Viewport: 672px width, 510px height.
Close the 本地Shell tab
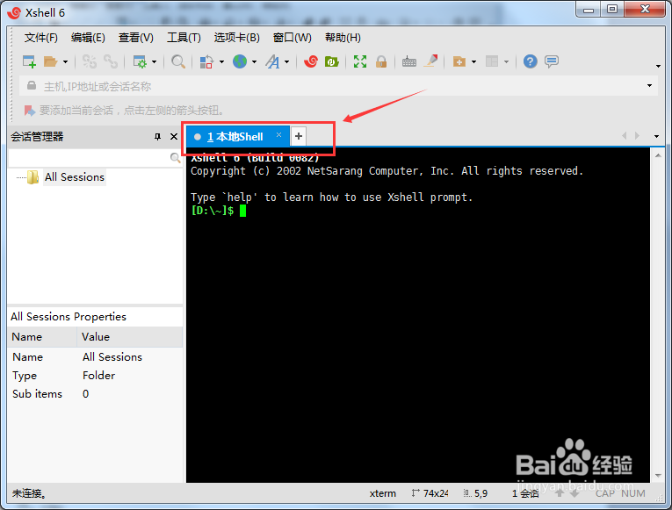point(278,135)
